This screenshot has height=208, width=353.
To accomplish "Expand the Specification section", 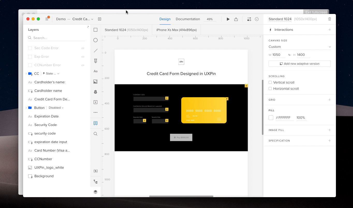I will 329,140.
